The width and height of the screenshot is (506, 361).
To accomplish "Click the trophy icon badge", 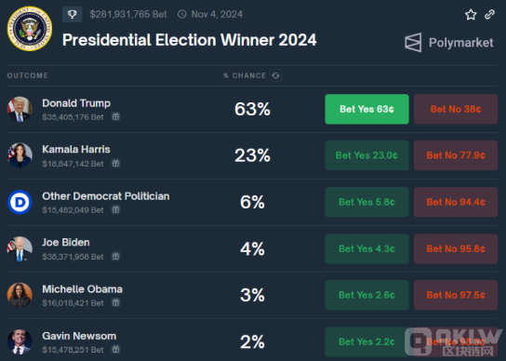I will click(72, 14).
